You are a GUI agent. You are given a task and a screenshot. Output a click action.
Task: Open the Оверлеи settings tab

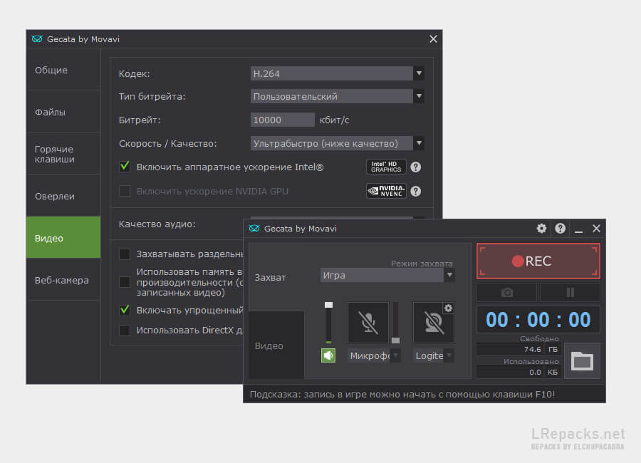point(63,196)
